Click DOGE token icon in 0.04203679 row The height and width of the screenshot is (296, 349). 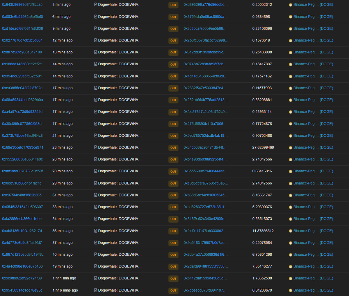291,290
